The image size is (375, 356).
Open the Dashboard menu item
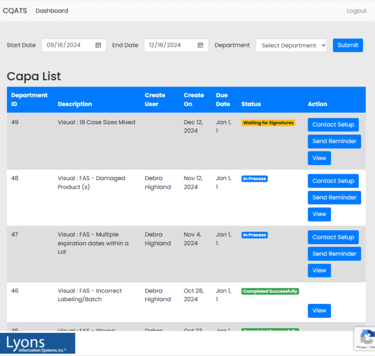coord(52,10)
